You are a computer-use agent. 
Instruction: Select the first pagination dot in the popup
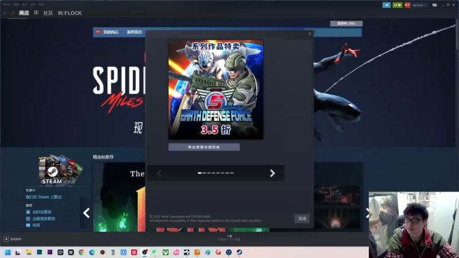pos(200,173)
